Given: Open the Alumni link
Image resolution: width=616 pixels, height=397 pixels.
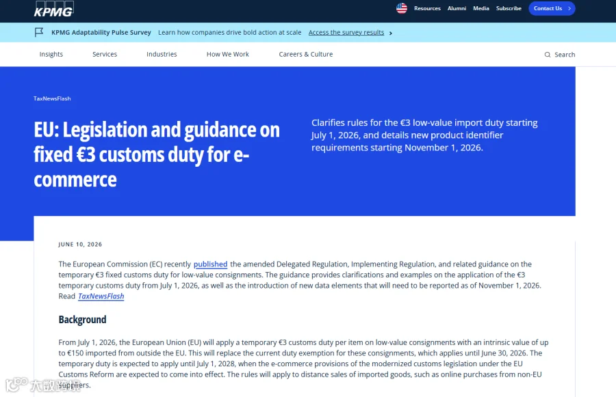Looking at the screenshot, I should (457, 8).
